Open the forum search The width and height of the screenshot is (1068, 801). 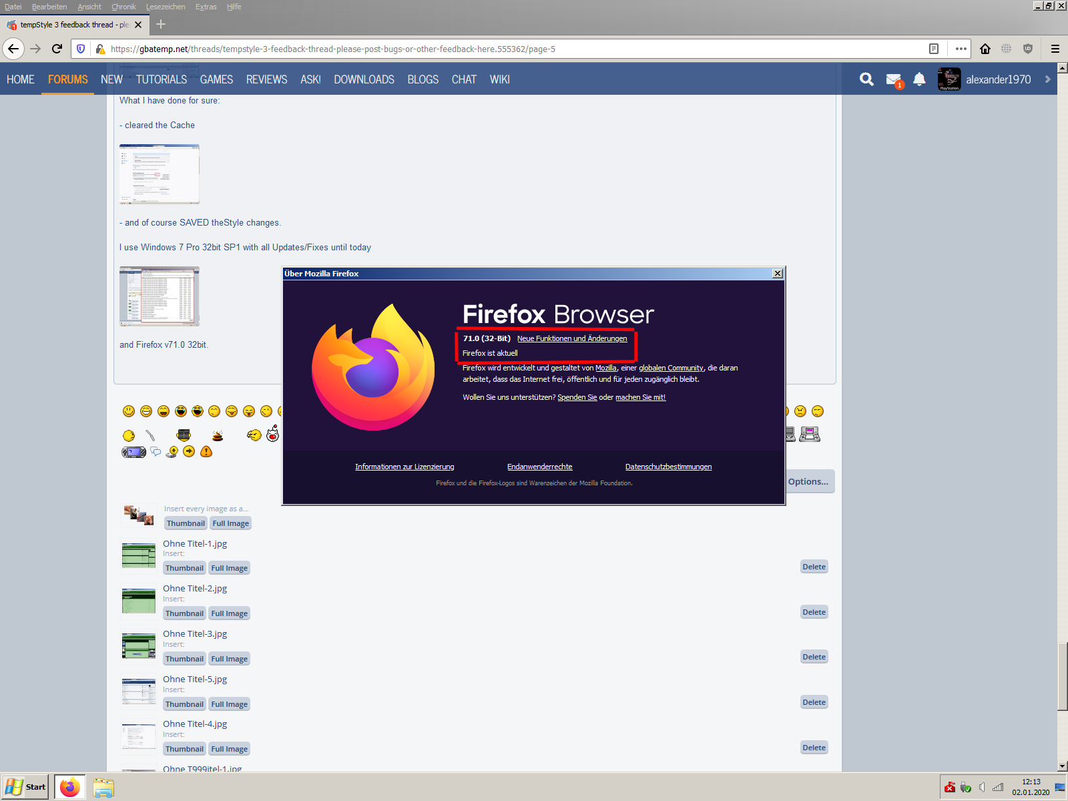(866, 79)
